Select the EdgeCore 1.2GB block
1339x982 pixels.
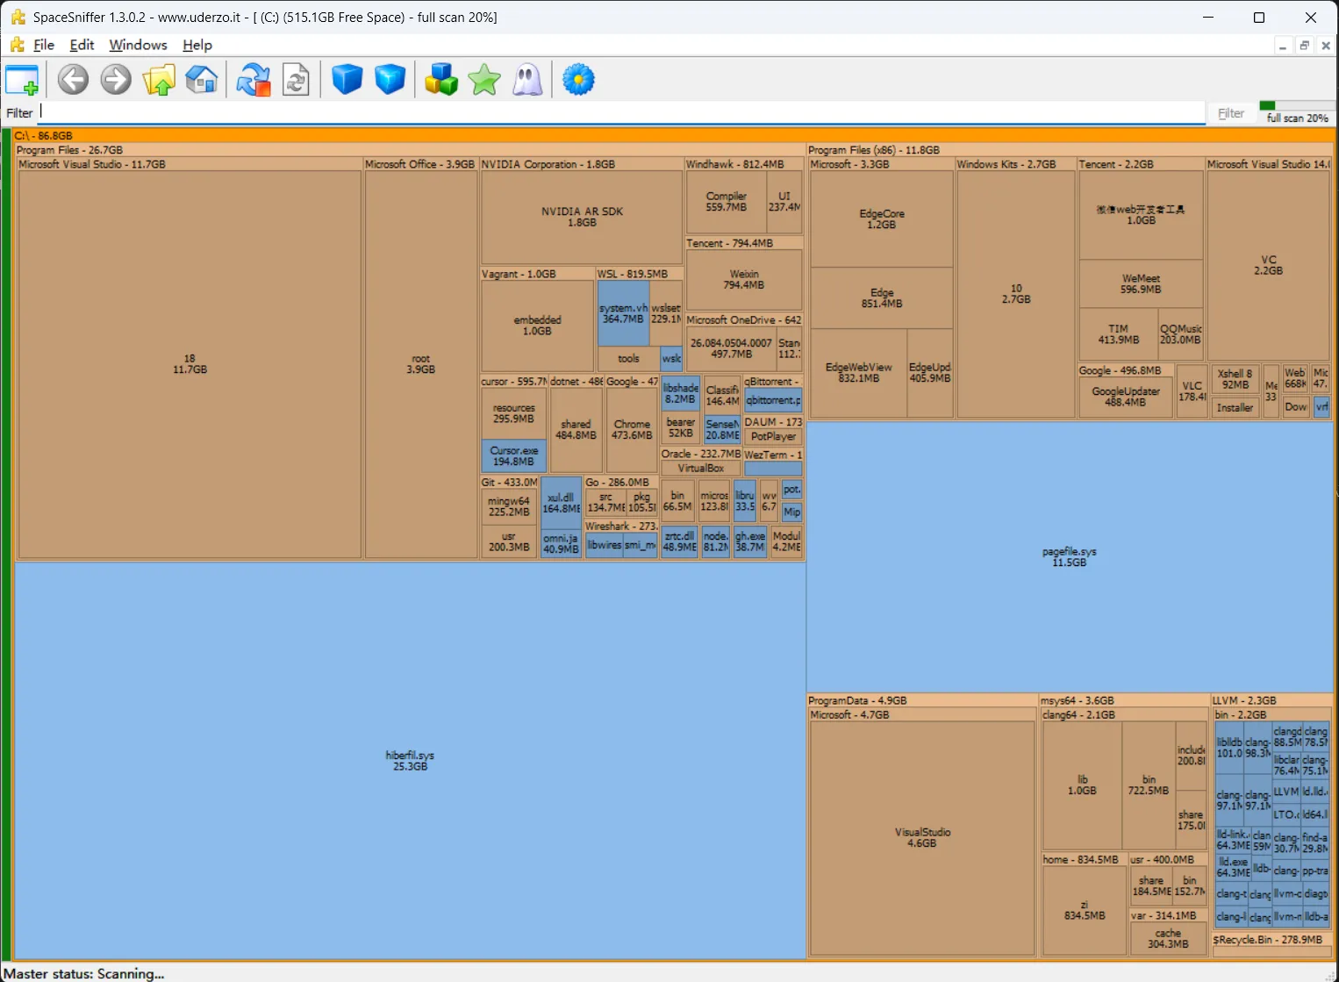[x=882, y=219]
